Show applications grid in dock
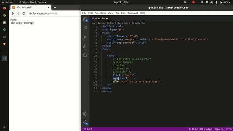 point(4,127)
